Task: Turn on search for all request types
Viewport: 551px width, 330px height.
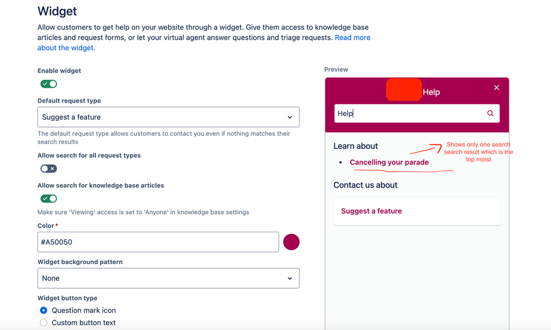Action: (x=49, y=169)
